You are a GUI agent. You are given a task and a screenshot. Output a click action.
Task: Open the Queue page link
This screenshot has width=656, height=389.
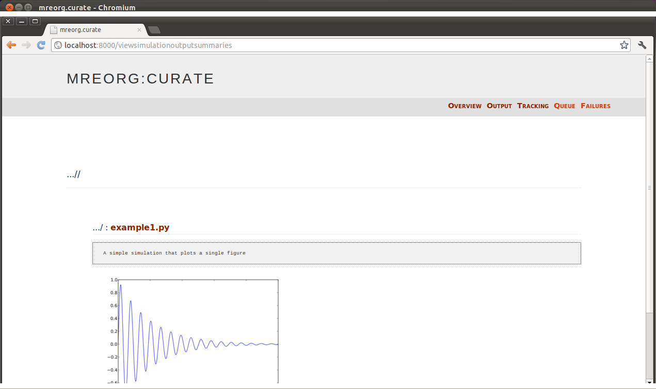[x=564, y=106]
